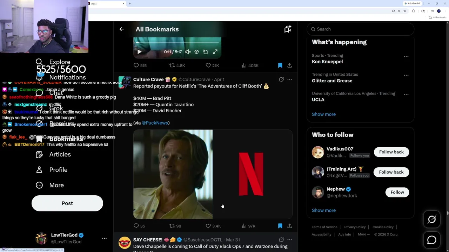
Task: Play the video in the top post
Action: tap(139, 52)
